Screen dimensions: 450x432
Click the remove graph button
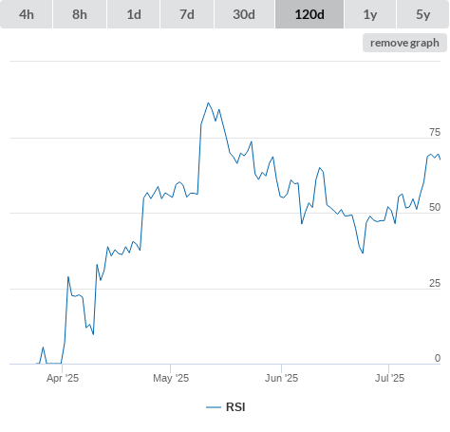[x=404, y=43]
